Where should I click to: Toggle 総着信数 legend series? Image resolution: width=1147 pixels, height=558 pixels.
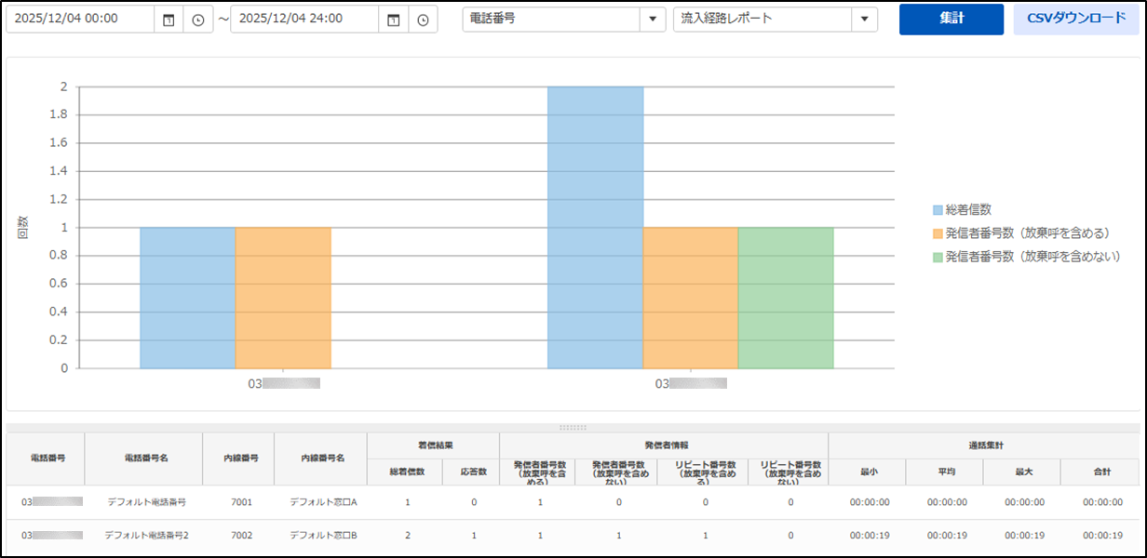pos(967,210)
